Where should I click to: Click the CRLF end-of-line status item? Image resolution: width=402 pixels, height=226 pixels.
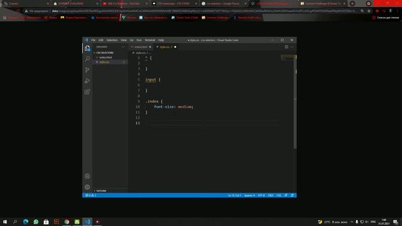click(x=271, y=195)
